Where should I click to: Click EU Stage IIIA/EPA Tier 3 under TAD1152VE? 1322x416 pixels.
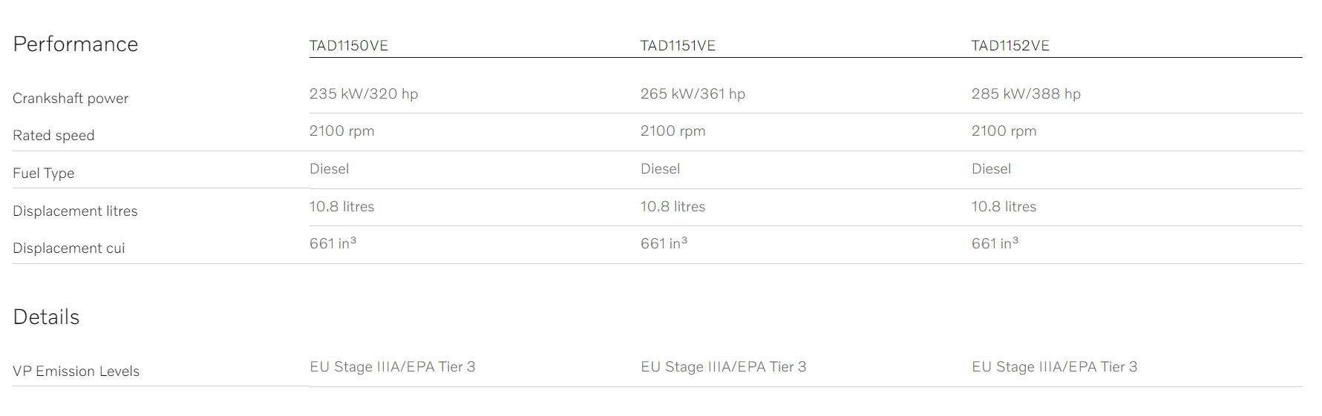(x=1054, y=367)
